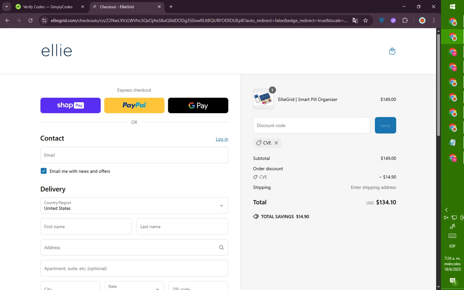Viewport: 464px width, 290px height.
Task: Follow the Log in link
Action: 222,139
